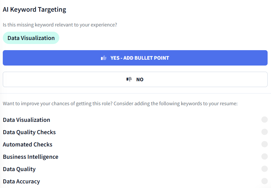
Task: Select the circle indicator next to Data Visualization
Action: click(264, 119)
